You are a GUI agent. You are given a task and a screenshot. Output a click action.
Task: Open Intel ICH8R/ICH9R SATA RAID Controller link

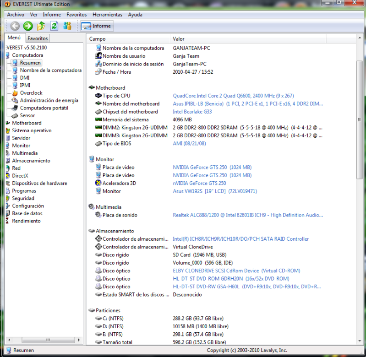coord(240,239)
